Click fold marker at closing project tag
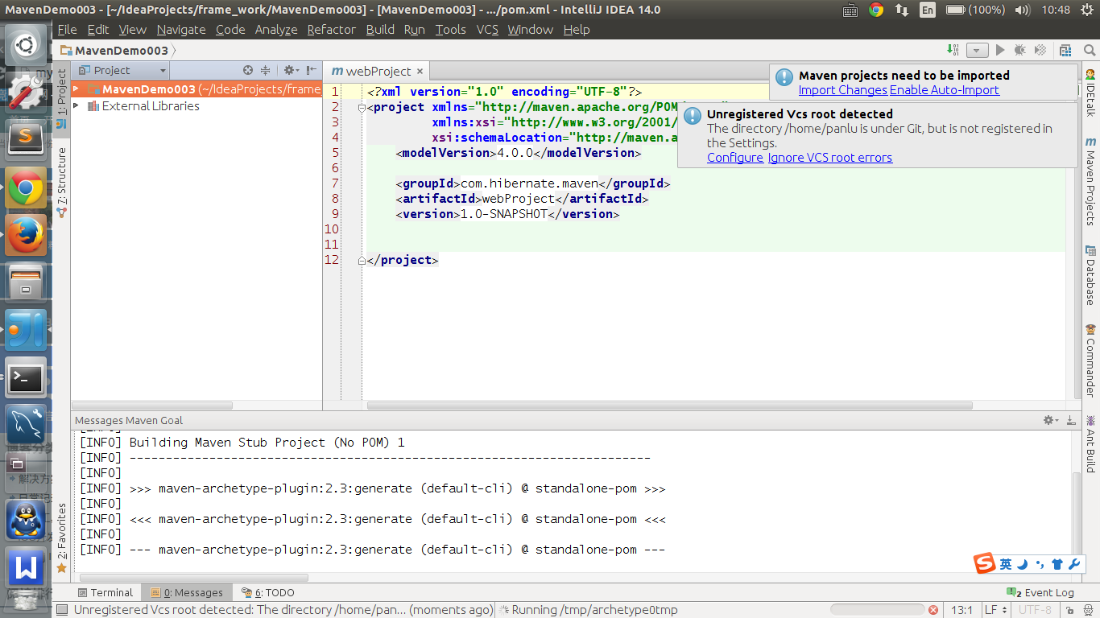Screen dimensions: 1100x618 tap(361, 260)
